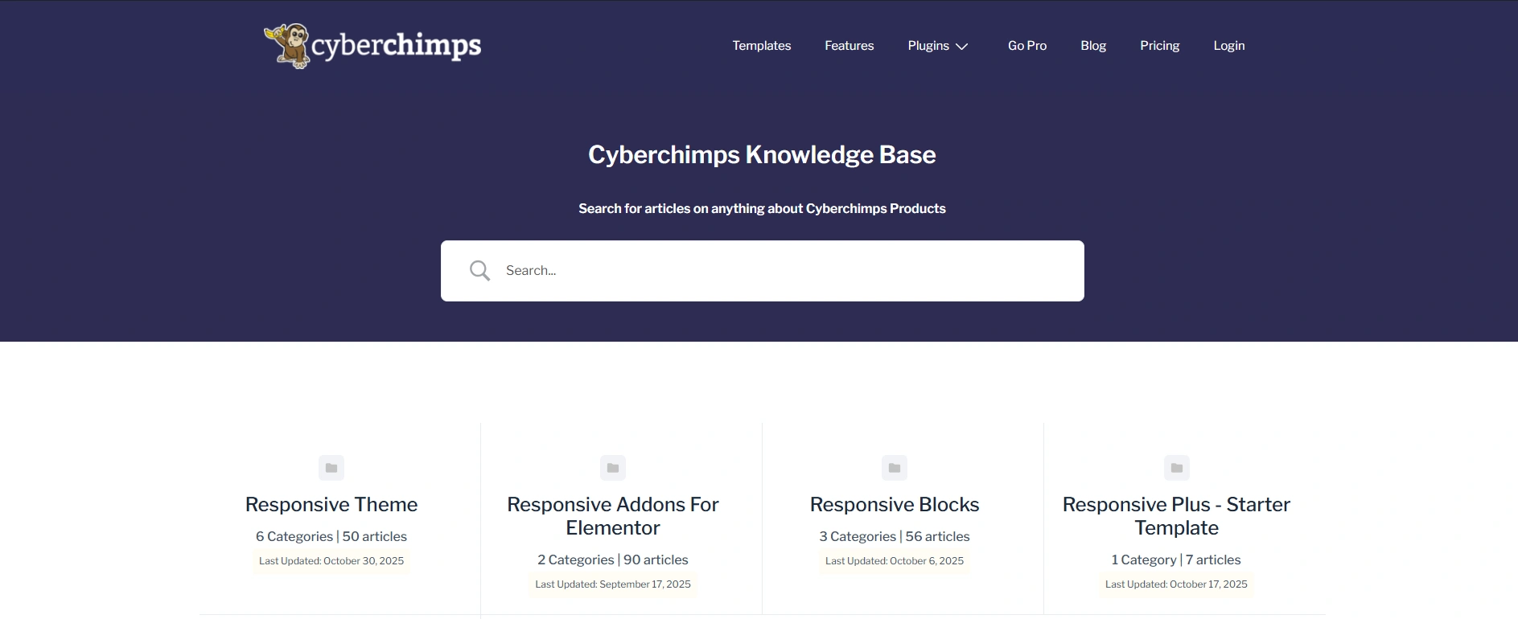Click 'Last Updated: October 6, 2025' label
The image size is (1518, 619).
tap(895, 561)
